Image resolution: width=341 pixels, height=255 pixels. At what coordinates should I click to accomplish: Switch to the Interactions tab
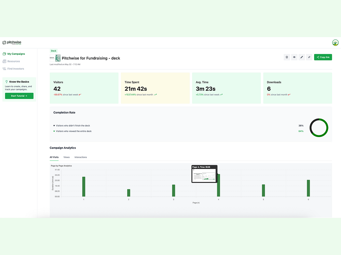(81, 157)
